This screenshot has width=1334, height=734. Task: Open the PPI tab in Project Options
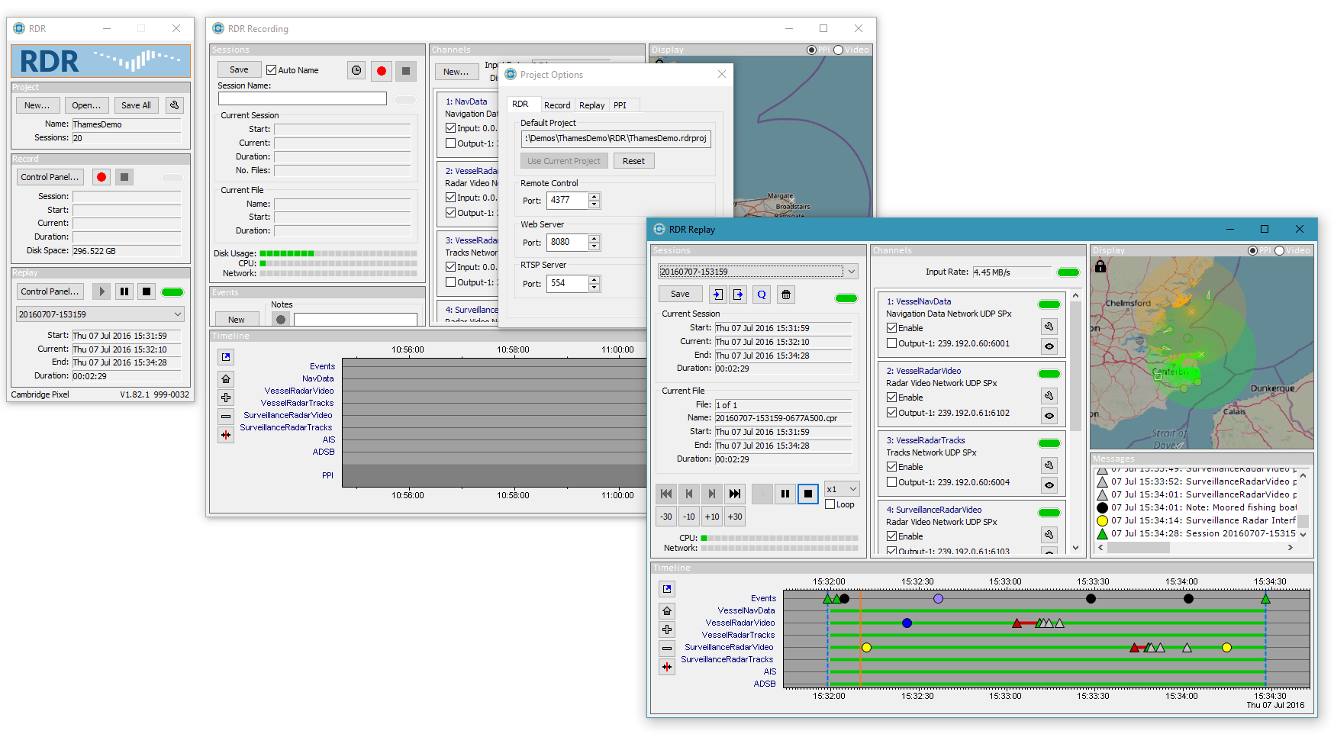(x=620, y=105)
